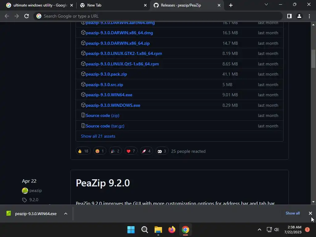Download peazip-9.3.0.LINUX.GTK2-1.x86_64.rpm
The image size is (316, 237).
(124, 54)
